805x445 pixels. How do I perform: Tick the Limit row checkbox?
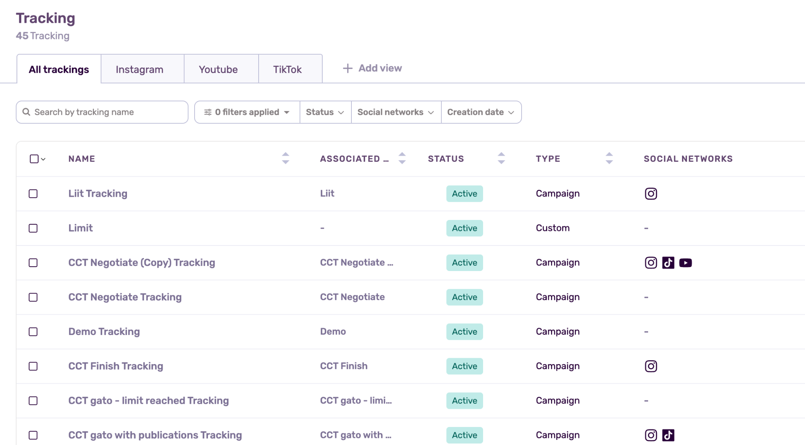click(x=33, y=228)
